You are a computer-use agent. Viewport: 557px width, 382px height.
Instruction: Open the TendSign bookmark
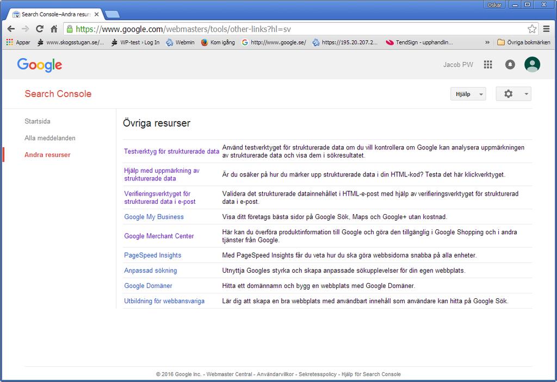pyautogui.click(x=419, y=42)
